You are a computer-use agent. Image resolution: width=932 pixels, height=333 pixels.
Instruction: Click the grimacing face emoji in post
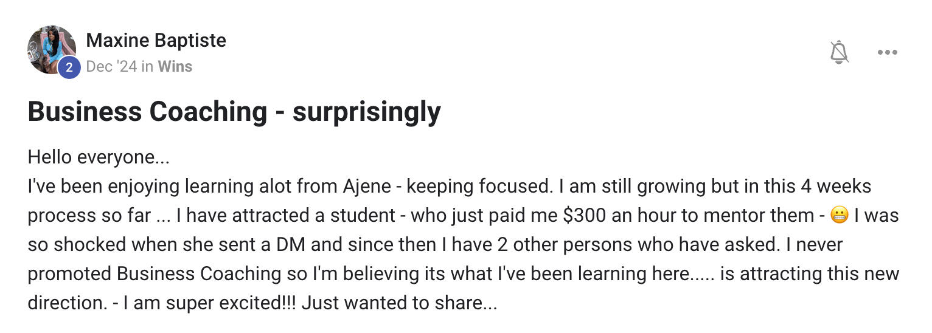coord(839,215)
